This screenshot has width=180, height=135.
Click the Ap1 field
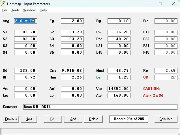tap(72, 89)
